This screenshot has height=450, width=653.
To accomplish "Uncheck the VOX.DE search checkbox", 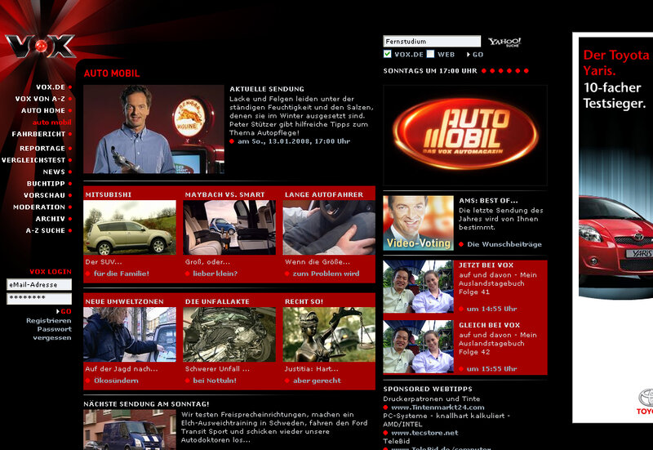I will [388, 55].
